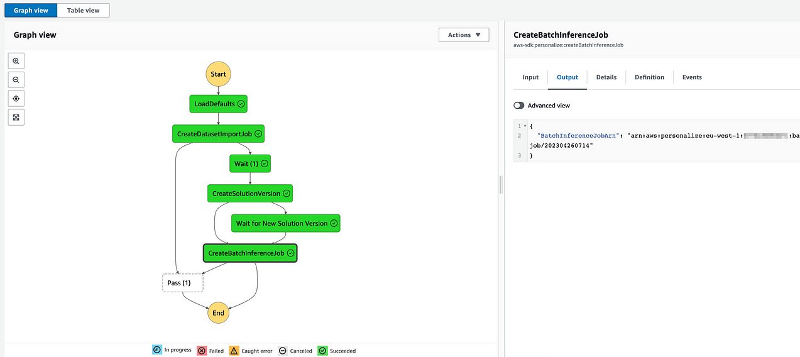
Task: Click the Wait (1) success checkmark icon
Action: pos(265,163)
